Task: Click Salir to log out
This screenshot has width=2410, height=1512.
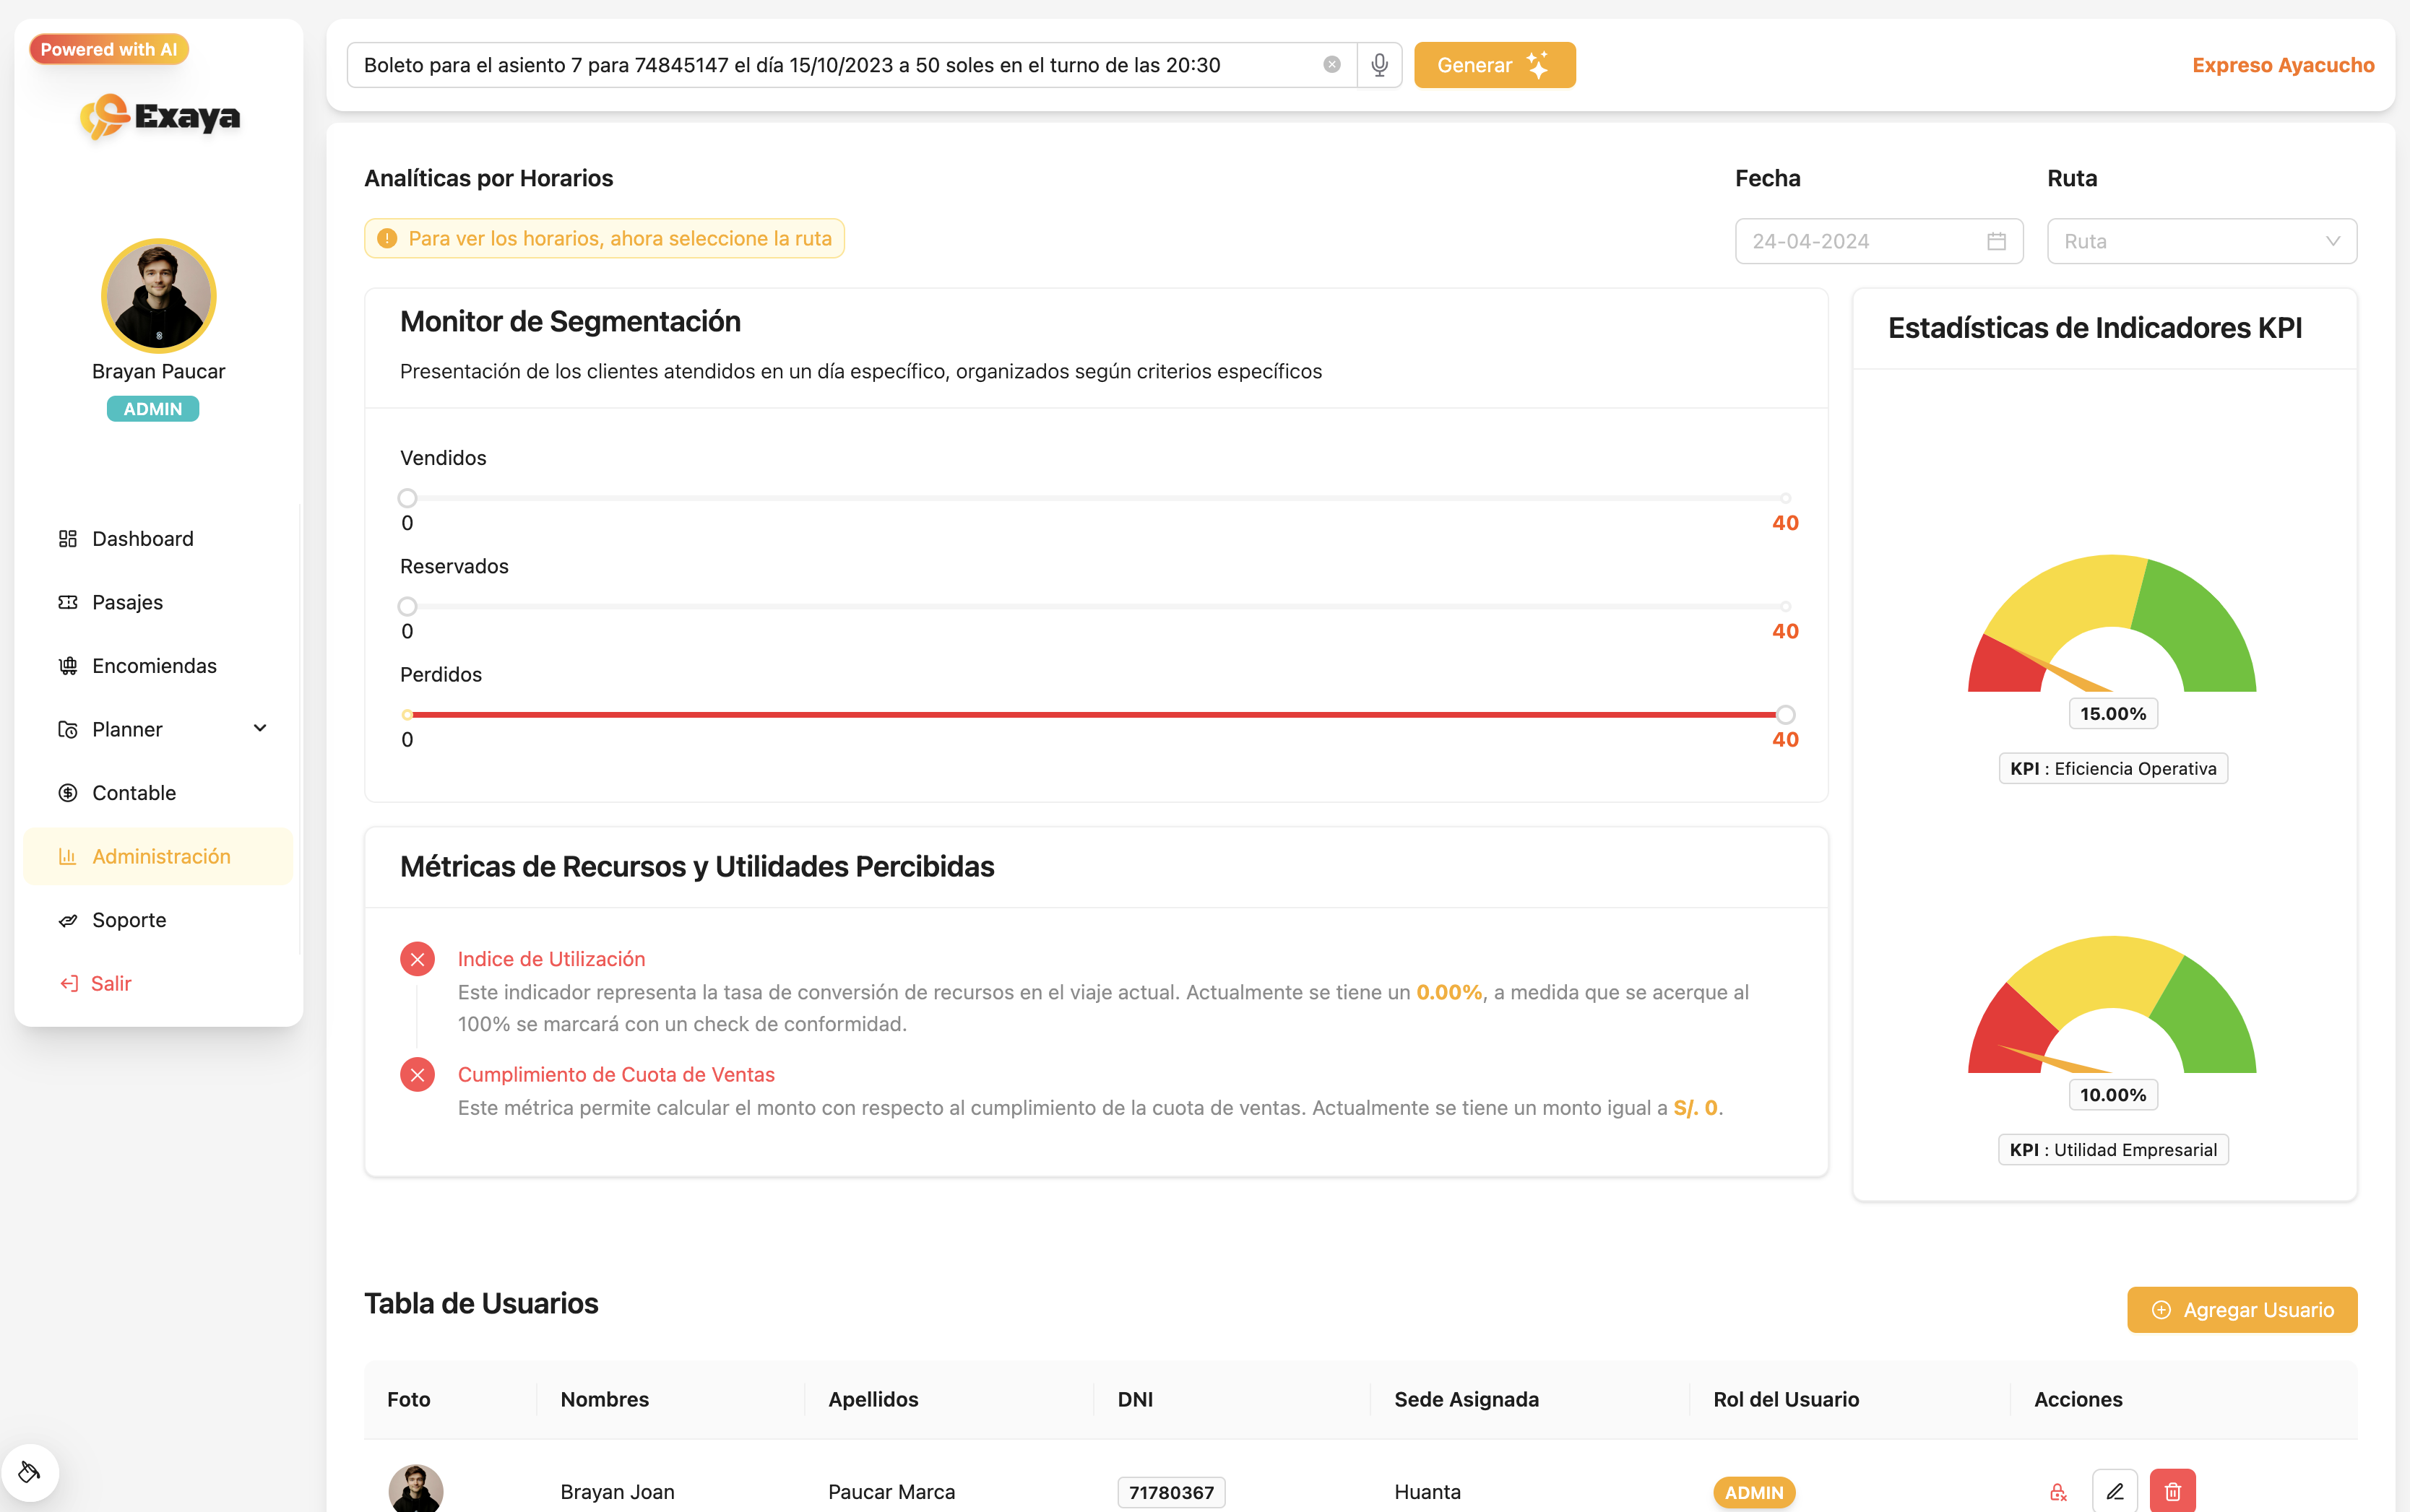Action: click(x=110, y=983)
